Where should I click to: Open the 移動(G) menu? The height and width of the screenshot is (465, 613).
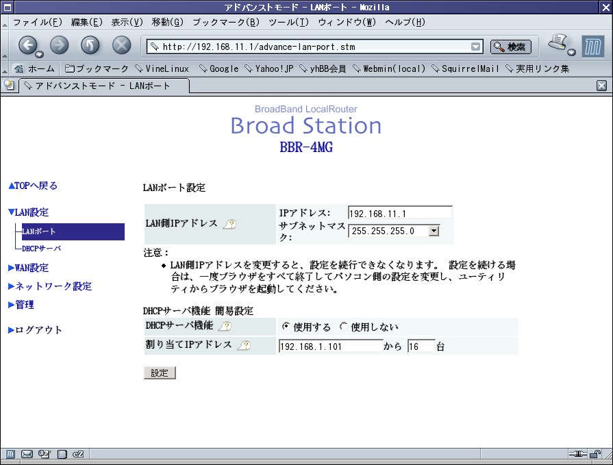pyautogui.click(x=167, y=23)
